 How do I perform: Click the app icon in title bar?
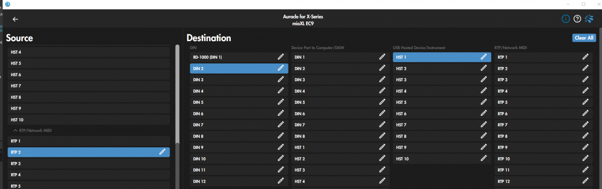(8, 4)
